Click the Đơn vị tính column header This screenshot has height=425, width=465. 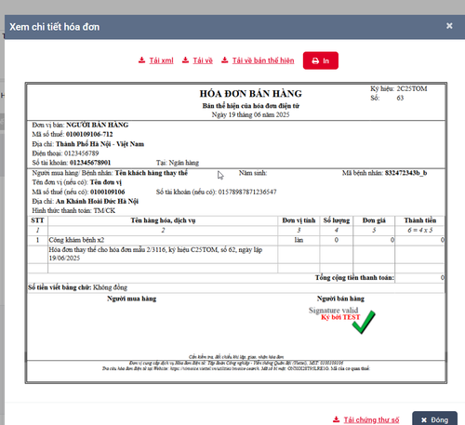pos(299,220)
